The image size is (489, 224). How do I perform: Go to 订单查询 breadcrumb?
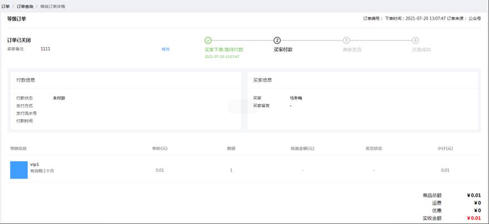click(x=25, y=6)
